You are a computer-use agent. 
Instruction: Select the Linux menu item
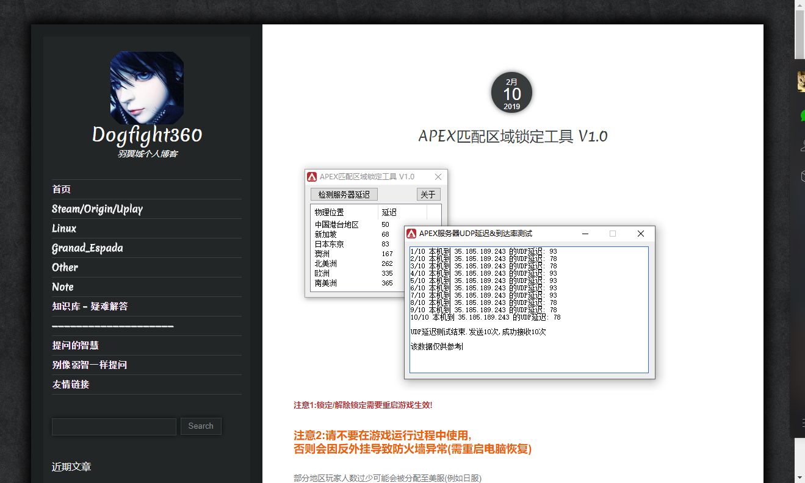(x=64, y=229)
